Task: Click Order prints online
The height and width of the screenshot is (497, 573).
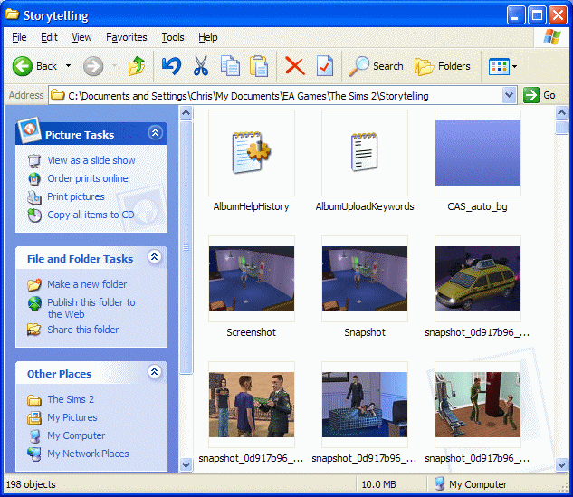Action: pyautogui.click(x=88, y=178)
